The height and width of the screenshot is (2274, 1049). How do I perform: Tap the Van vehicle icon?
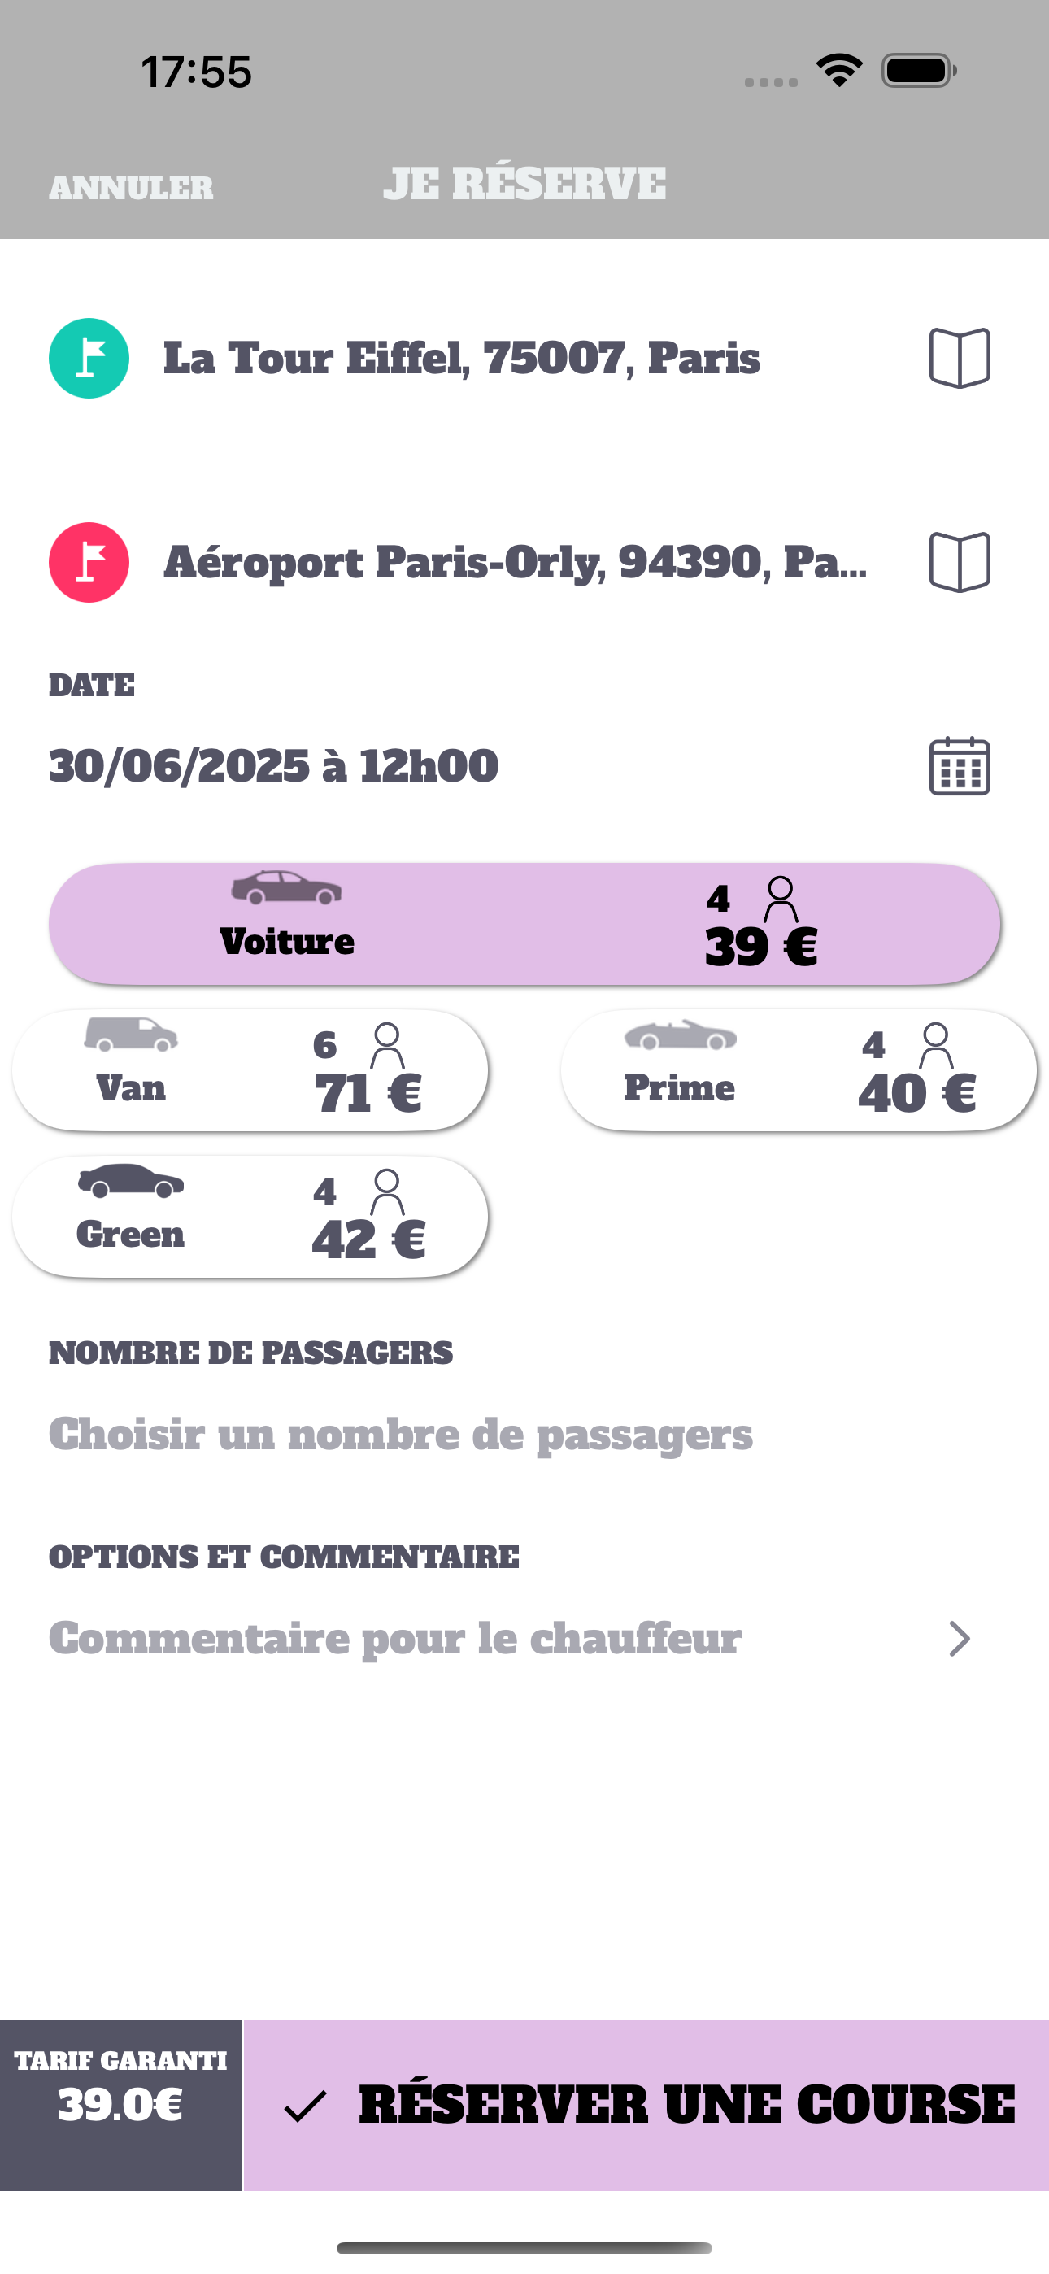pyautogui.click(x=131, y=1034)
